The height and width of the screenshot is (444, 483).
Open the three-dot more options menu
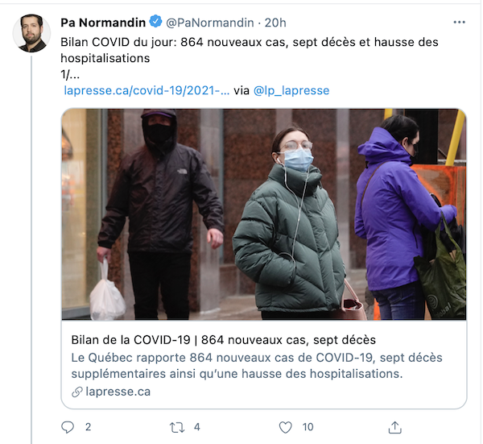click(x=459, y=23)
